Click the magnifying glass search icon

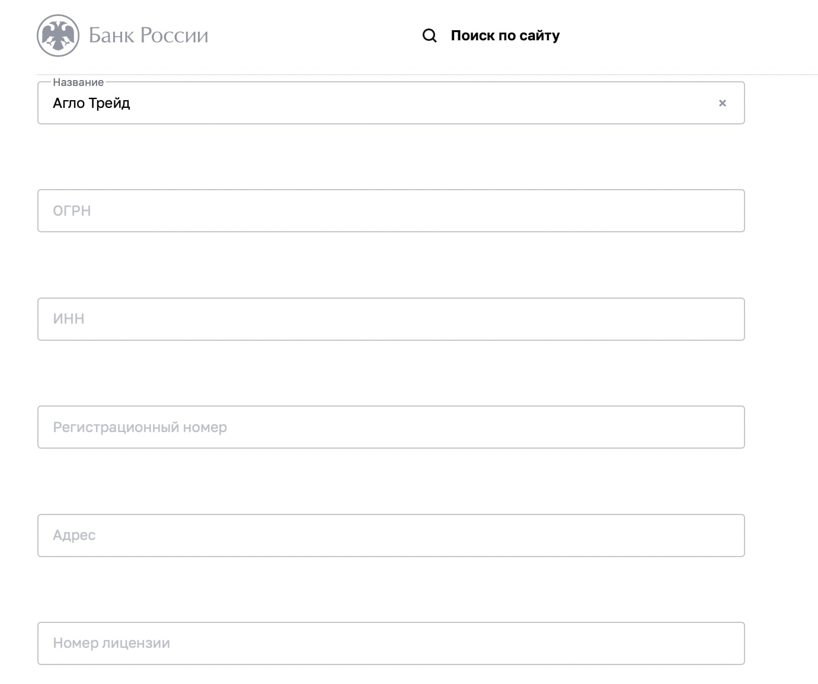(x=430, y=36)
